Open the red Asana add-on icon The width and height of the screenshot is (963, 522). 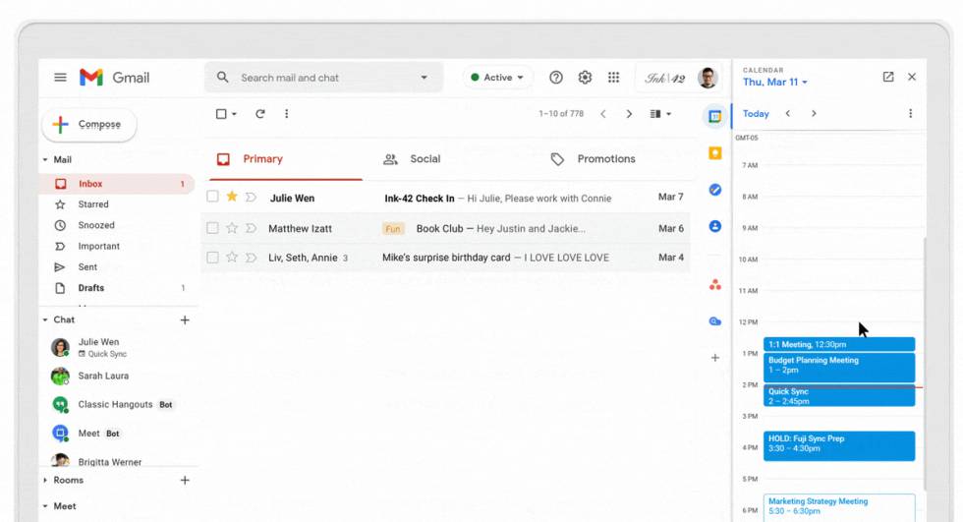[715, 285]
